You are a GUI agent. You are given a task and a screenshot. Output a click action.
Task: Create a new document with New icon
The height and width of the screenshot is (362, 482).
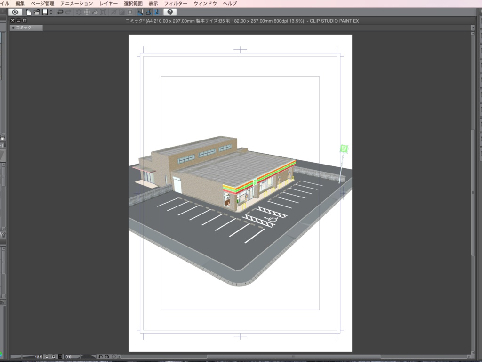pos(29,12)
